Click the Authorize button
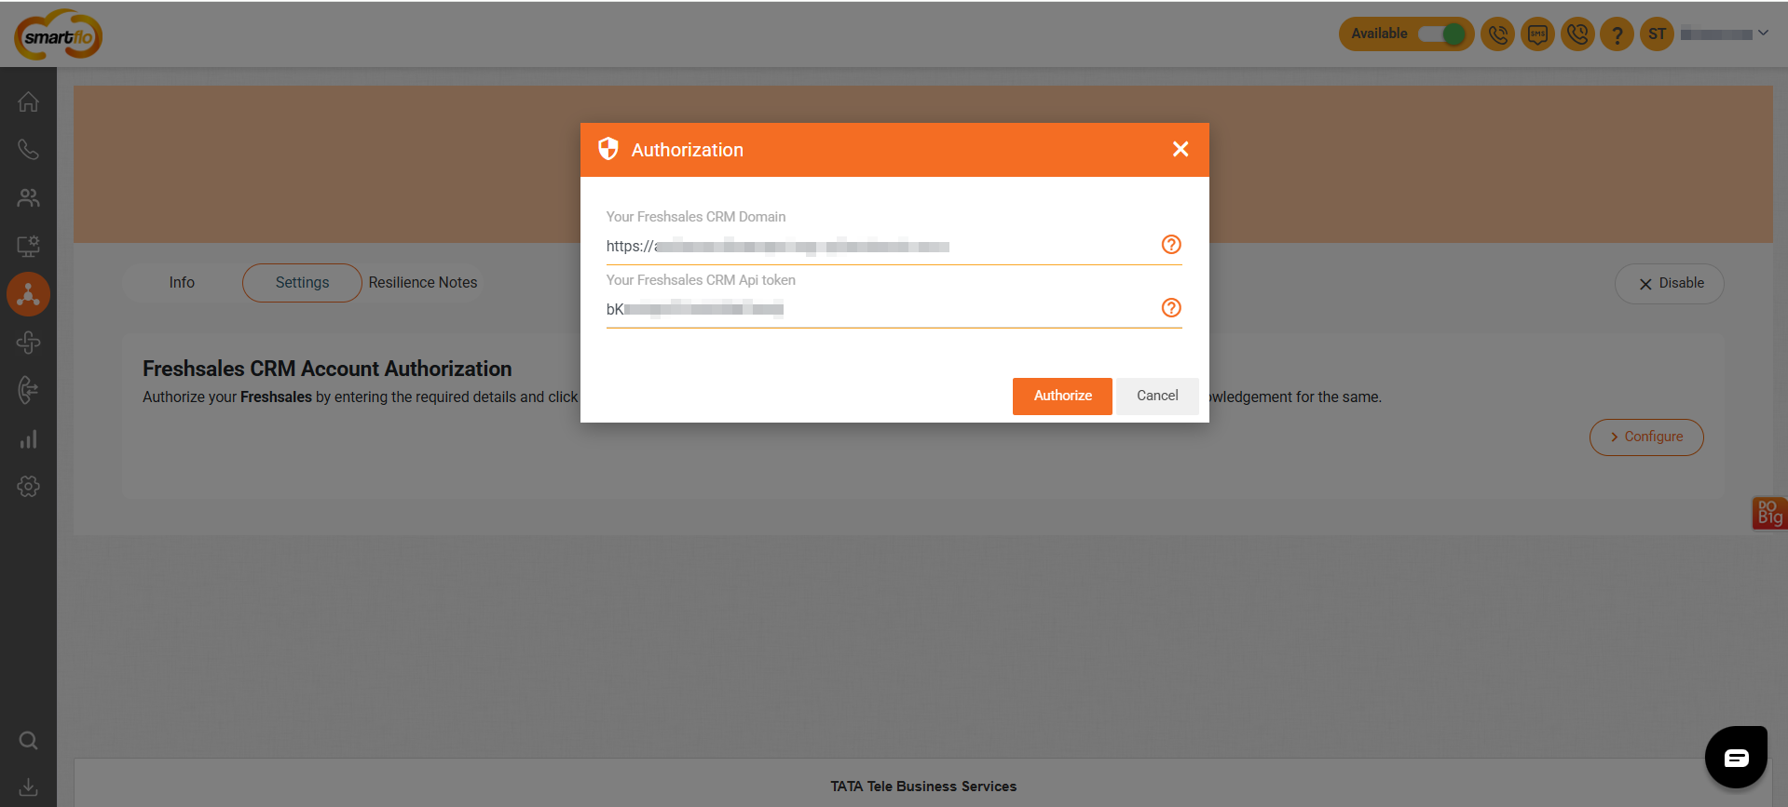The width and height of the screenshot is (1788, 807). point(1062,396)
